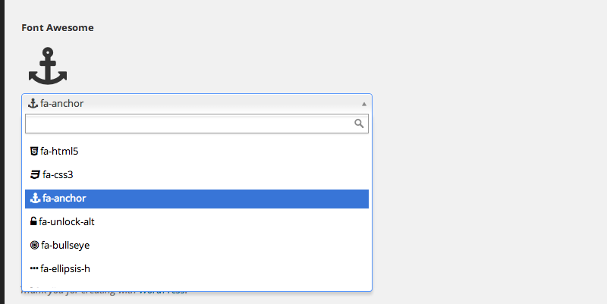Click the three-dot ellipsis icon in the list
The height and width of the screenshot is (304, 607).
click(34, 268)
